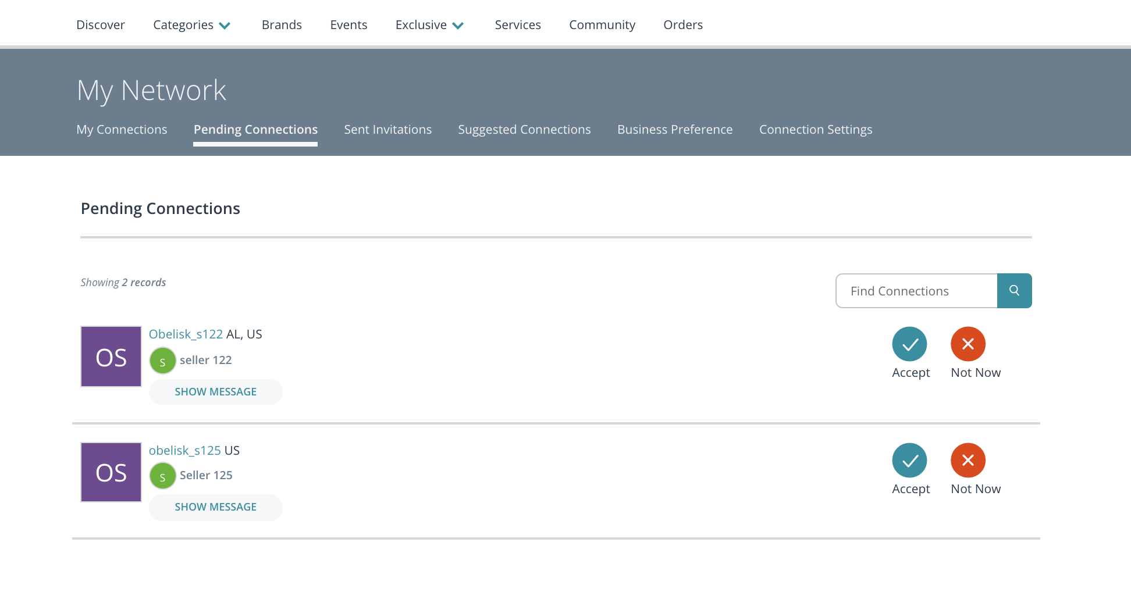Open the Sent Invitations tab
The height and width of the screenshot is (592, 1131).
(387, 130)
